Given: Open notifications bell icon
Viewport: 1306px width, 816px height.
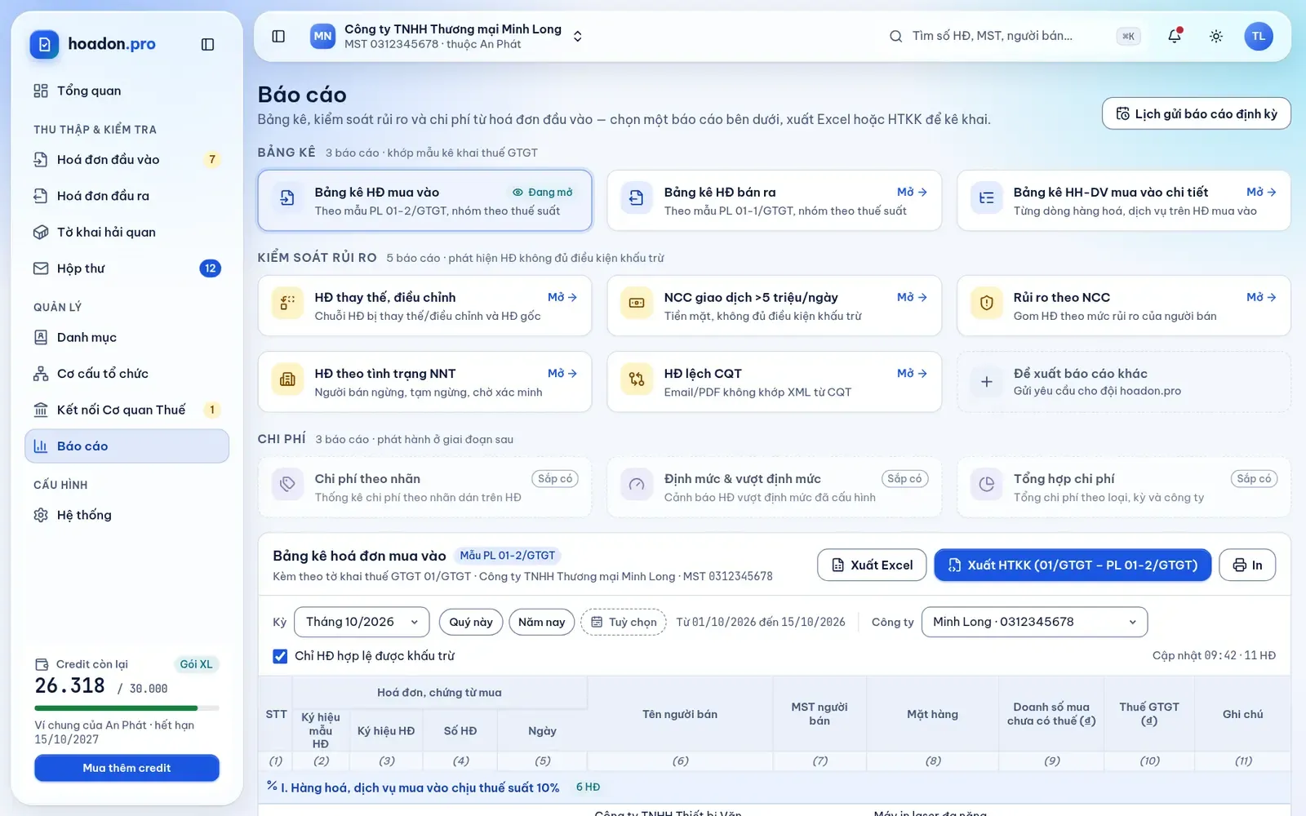Looking at the screenshot, I should coord(1175,36).
